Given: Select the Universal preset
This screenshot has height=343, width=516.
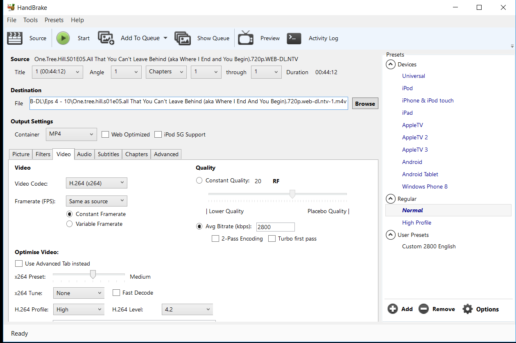Looking at the screenshot, I should pos(414,76).
